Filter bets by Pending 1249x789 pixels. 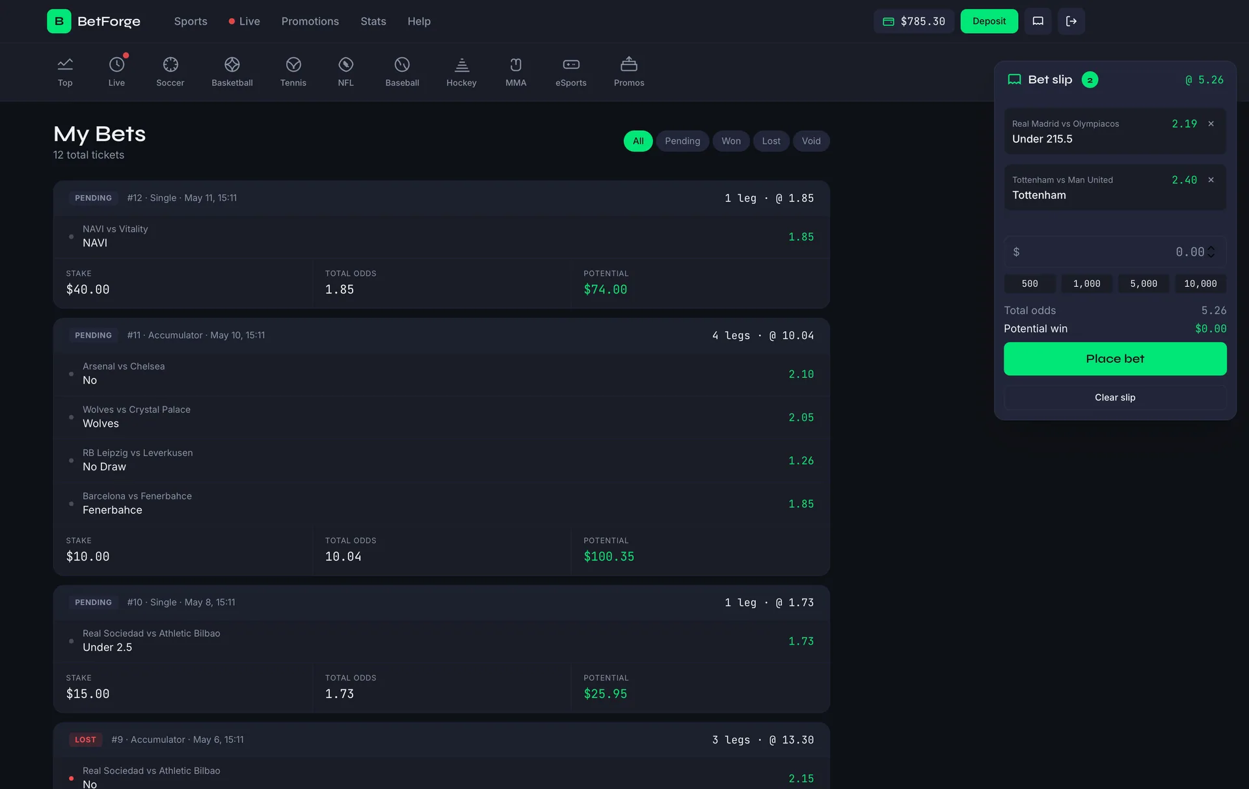(x=682, y=141)
